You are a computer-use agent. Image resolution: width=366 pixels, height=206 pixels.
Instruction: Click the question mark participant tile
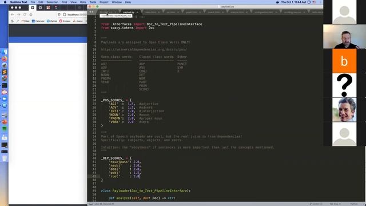click(344, 85)
